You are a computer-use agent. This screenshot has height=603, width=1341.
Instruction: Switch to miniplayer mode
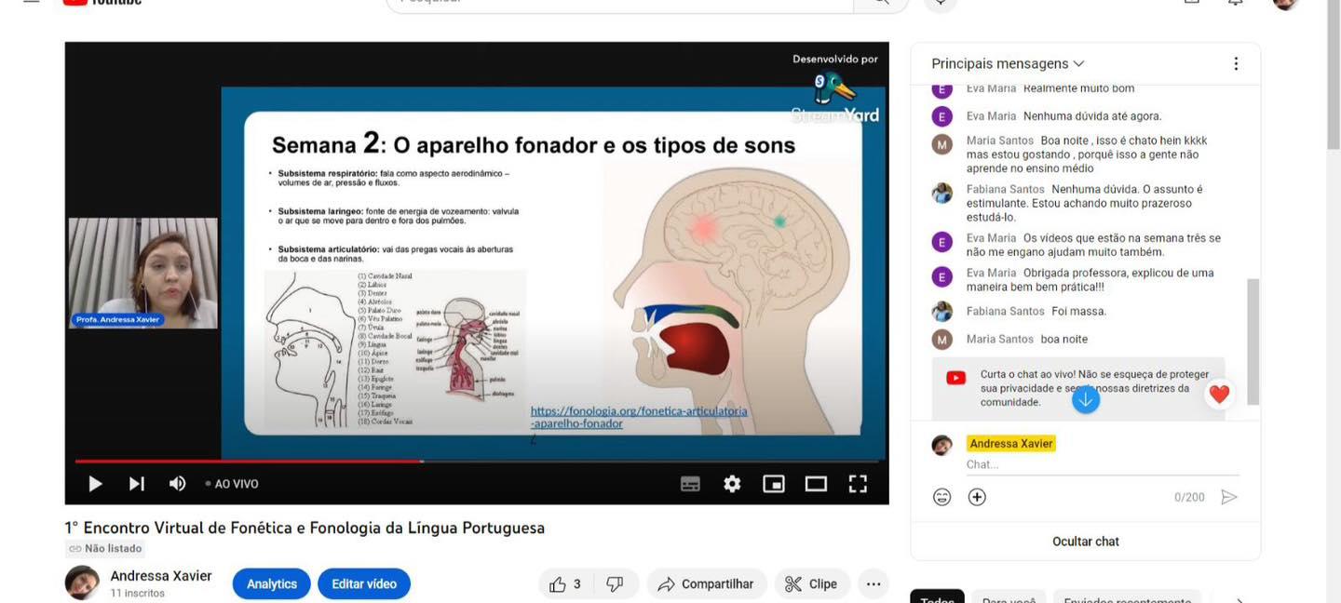point(774,484)
